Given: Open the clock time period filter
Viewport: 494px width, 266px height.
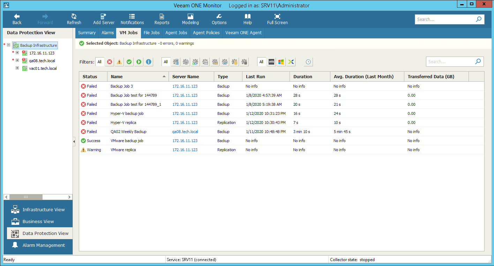Looking at the screenshot, I should (x=308, y=62).
